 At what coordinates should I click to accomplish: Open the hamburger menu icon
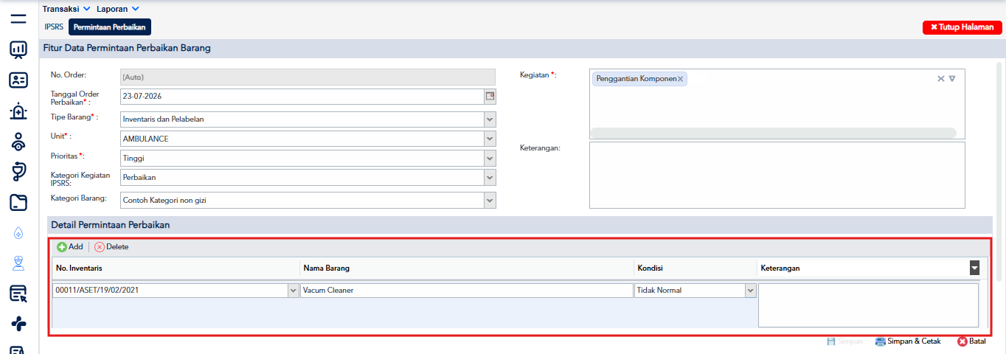(x=18, y=19)
